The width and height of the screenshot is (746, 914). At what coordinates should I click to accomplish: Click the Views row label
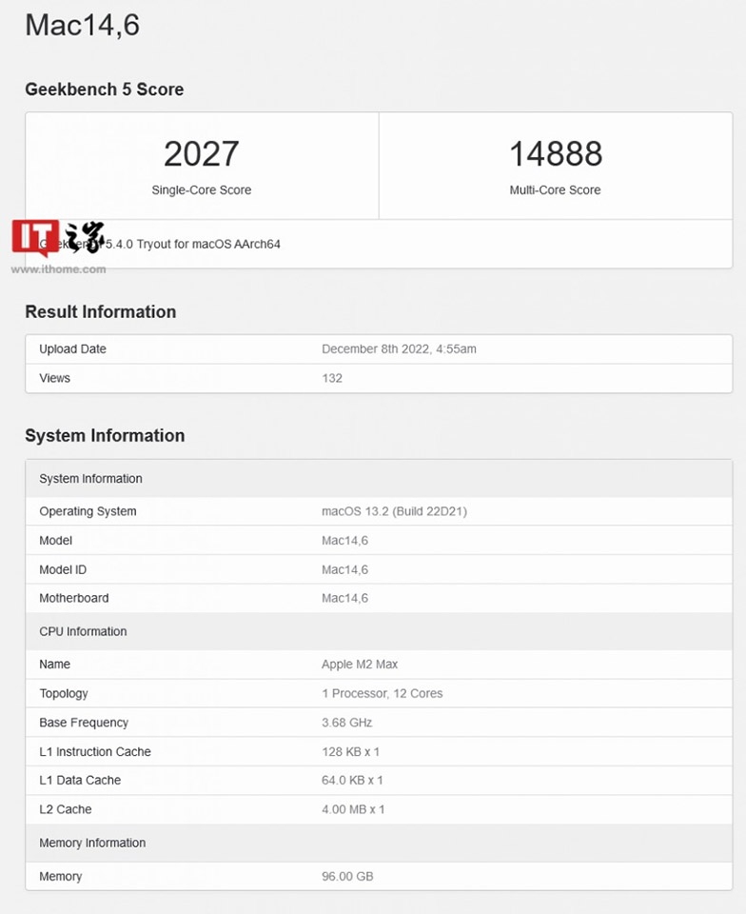(55, 378)
